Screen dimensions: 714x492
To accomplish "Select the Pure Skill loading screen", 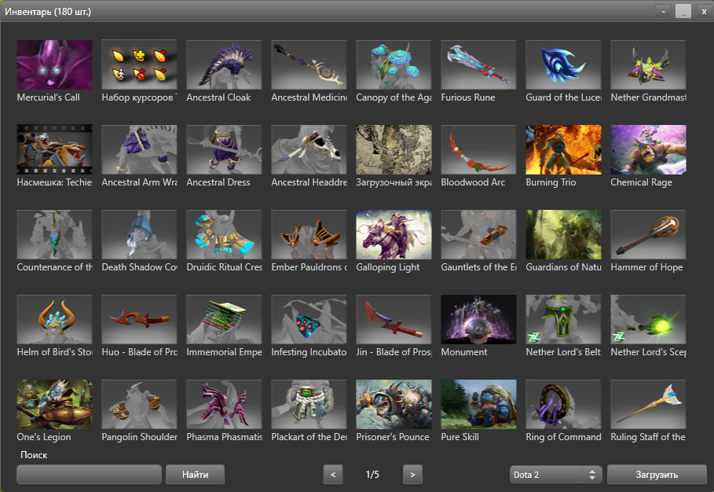I will click(478, 404).
